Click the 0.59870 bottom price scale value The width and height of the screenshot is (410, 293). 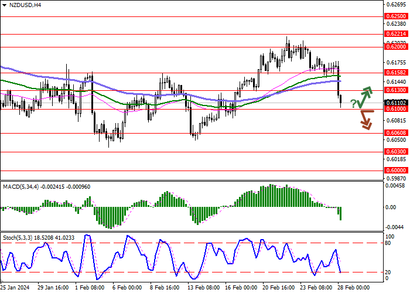coord(397,179)
